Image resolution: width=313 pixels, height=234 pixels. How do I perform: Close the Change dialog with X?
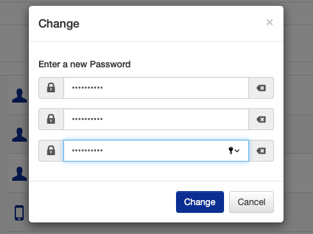[269, 22]
